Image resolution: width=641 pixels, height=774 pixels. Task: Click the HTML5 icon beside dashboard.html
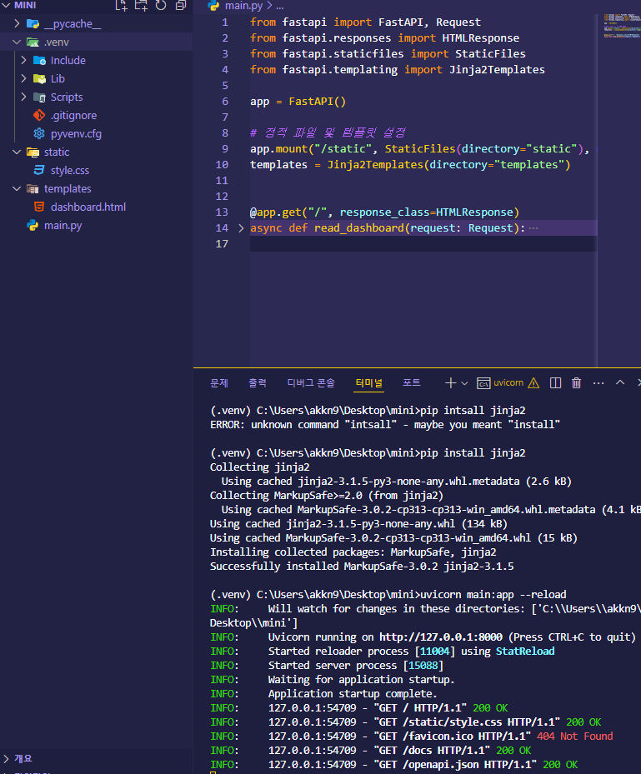pos(39,207)
